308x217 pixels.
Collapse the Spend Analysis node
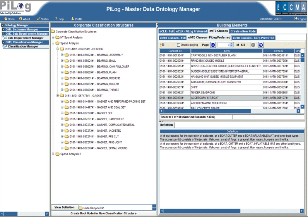[x=53, y=43]
